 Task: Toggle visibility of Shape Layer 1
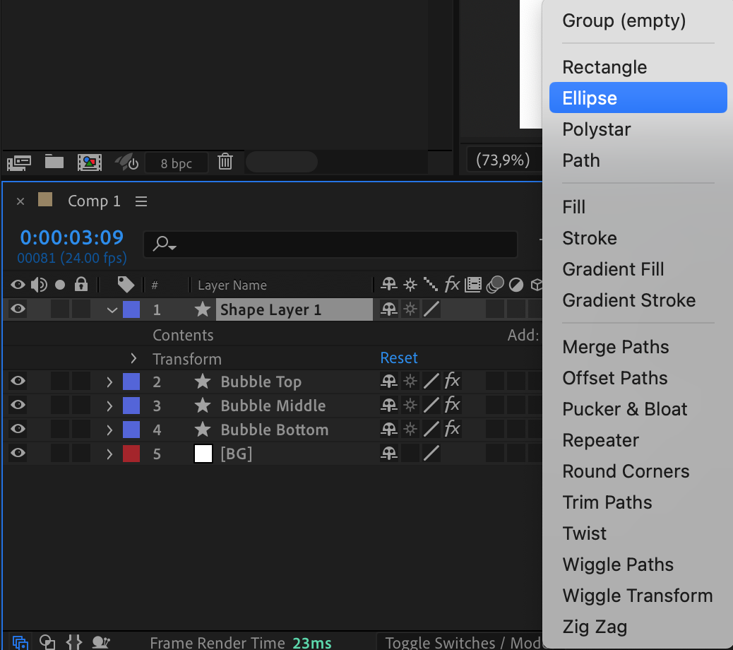(18, 309)
